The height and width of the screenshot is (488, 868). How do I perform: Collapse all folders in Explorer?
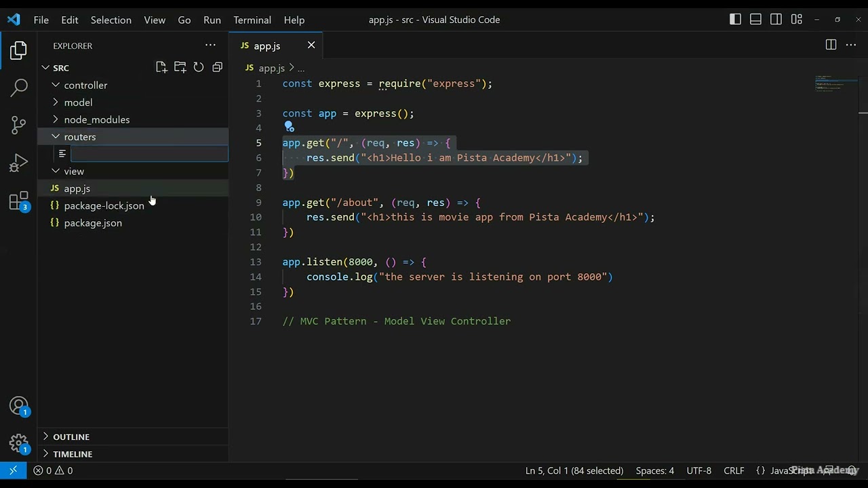click(217, 67)
